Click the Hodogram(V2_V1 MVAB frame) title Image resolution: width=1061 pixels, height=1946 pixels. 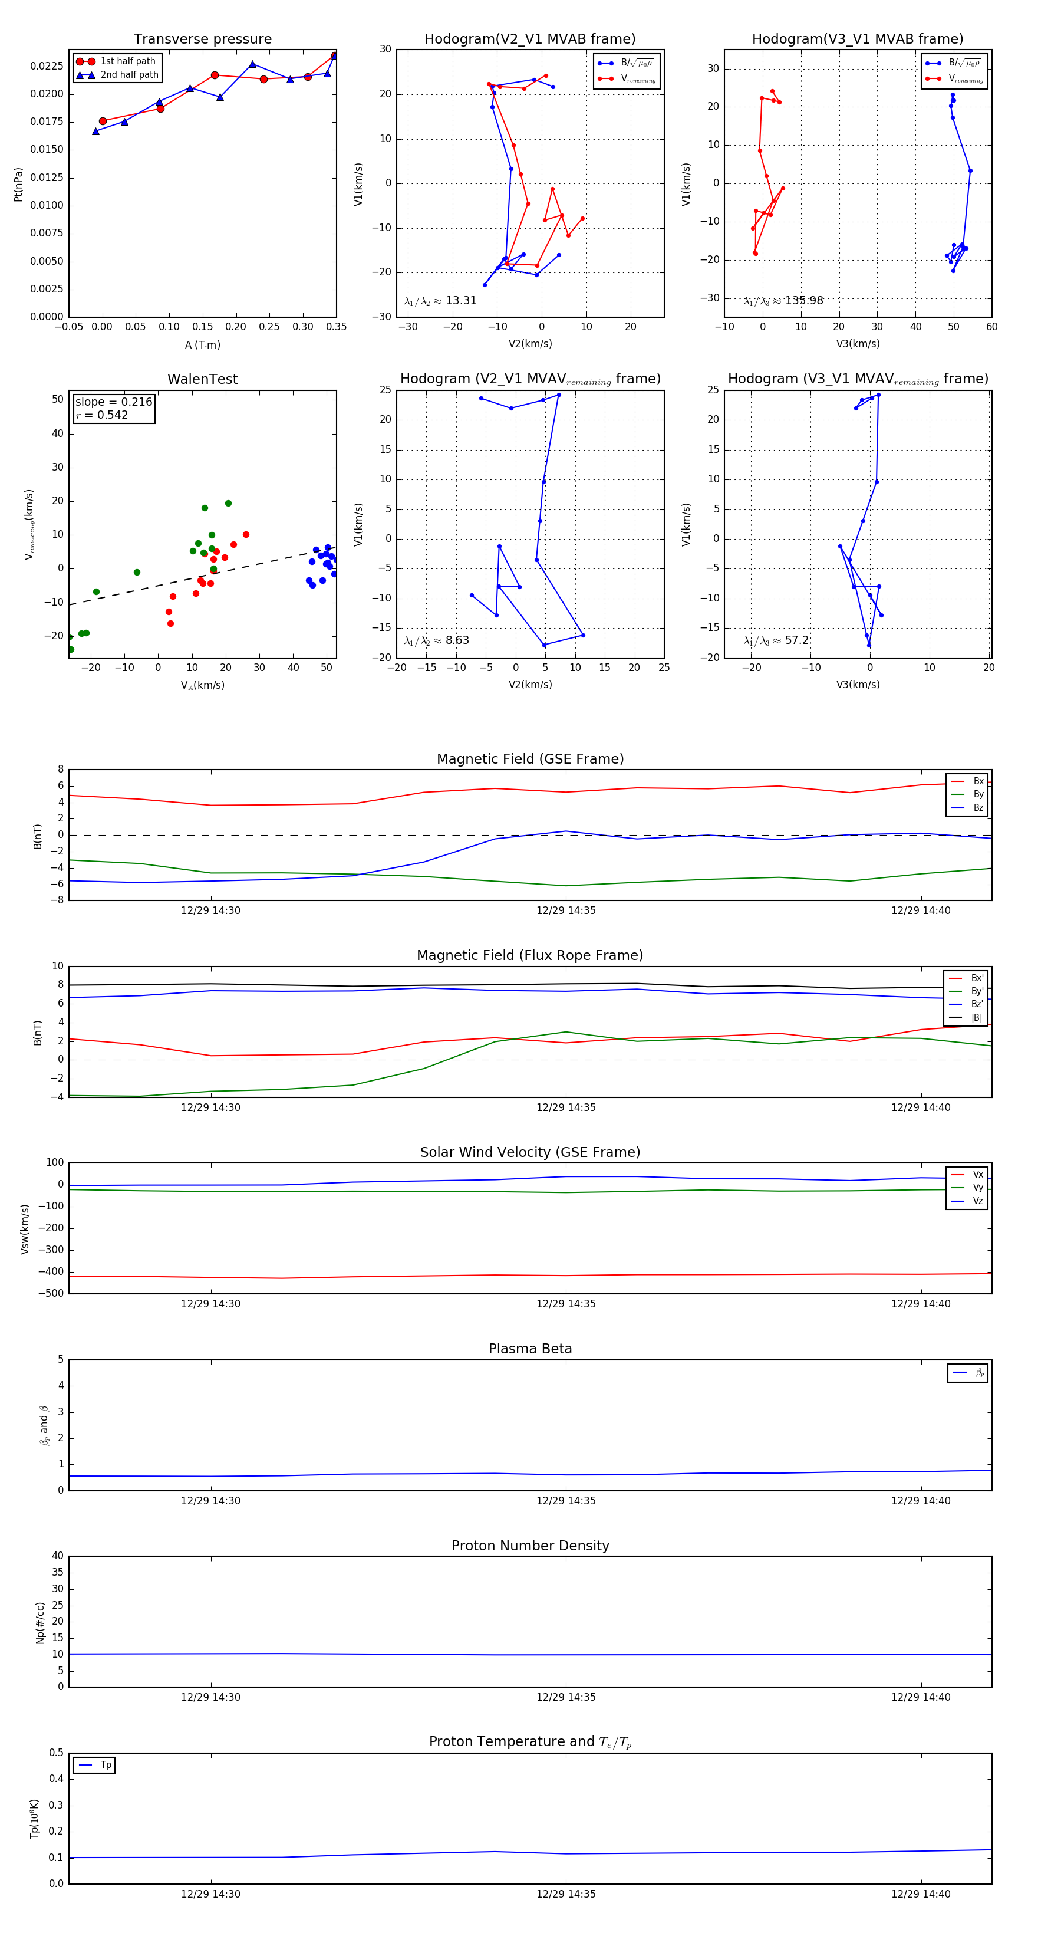(x=530, y=40)
